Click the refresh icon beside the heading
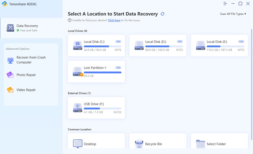This screenshot has width=253, height=154. [163, 14]
